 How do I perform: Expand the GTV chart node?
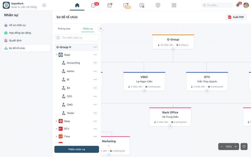point(207,91)
